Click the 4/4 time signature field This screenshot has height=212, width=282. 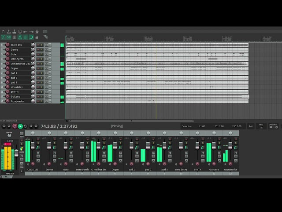tap(251, 126)
